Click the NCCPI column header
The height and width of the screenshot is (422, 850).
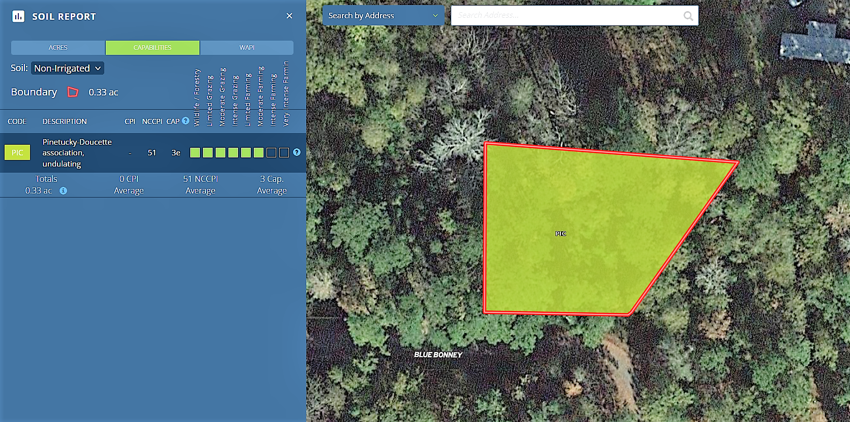click(x=152, y=121)
